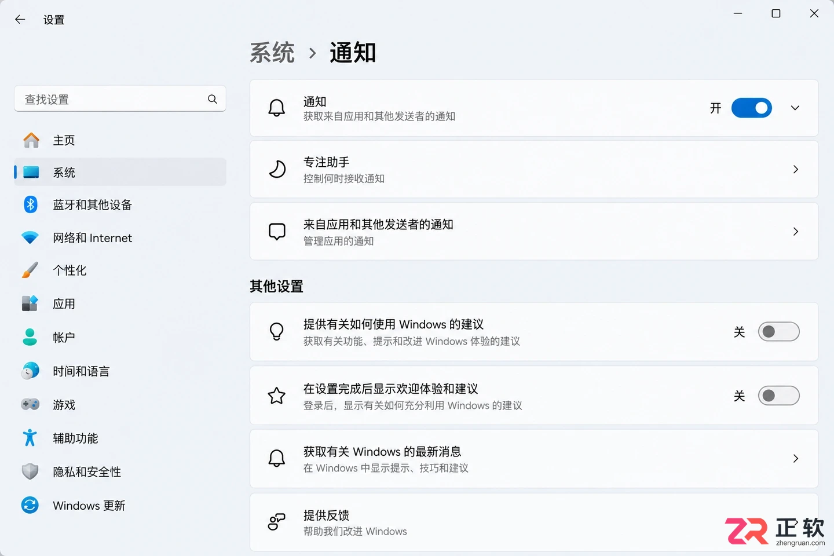Viewport: 834px width, 556px height.
Task: Enable 在设置完成后显示欢迎体验和建议 toggle
Action: tap(779, 396)
